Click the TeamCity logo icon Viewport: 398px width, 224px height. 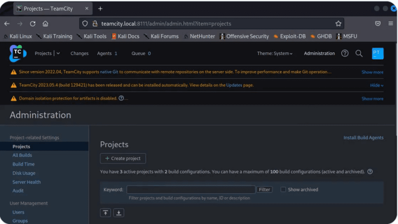(x=18, y=53)
